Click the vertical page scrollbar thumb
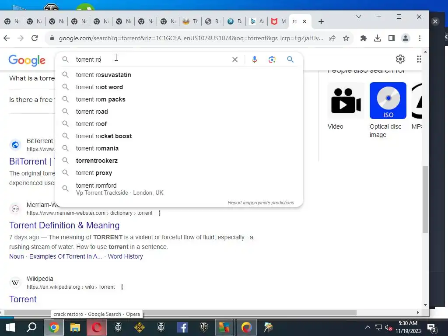This screenshot has height=336, width=448. (425, 199)
